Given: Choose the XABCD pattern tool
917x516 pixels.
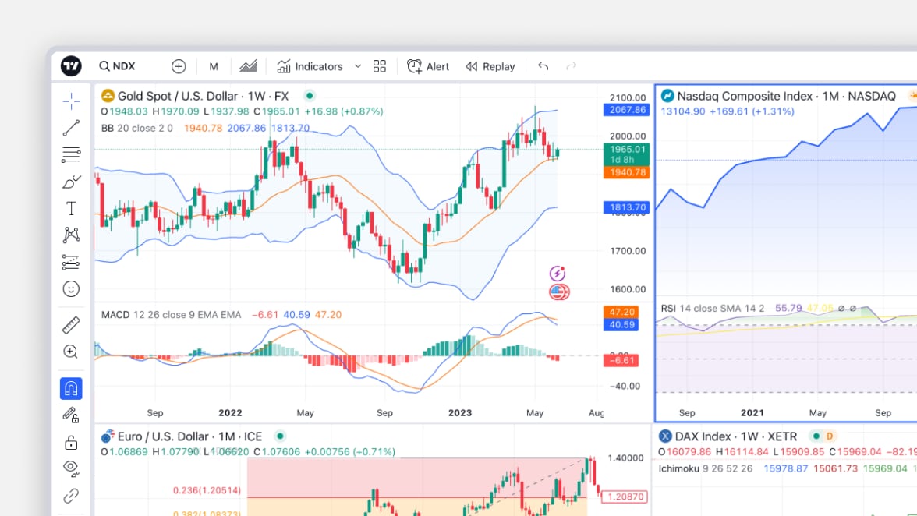Looking at the screenshot, I should click(71, 235).
